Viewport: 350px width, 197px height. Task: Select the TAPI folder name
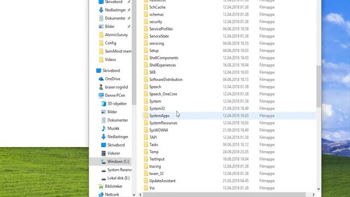(153, 137)
